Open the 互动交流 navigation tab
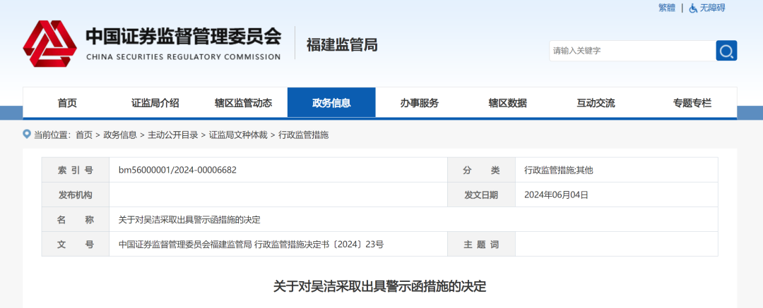This screenshot has height=308, width=763. [596, 103]
